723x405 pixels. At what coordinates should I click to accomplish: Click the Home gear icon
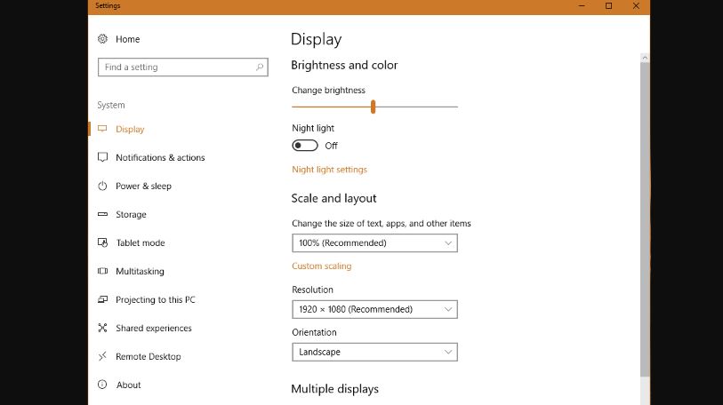coord(102,39)
